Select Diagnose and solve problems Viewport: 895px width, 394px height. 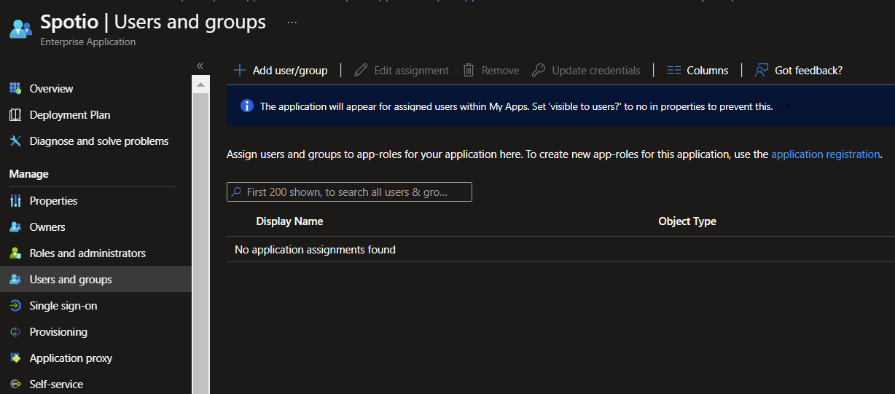[x=99, y=141]
